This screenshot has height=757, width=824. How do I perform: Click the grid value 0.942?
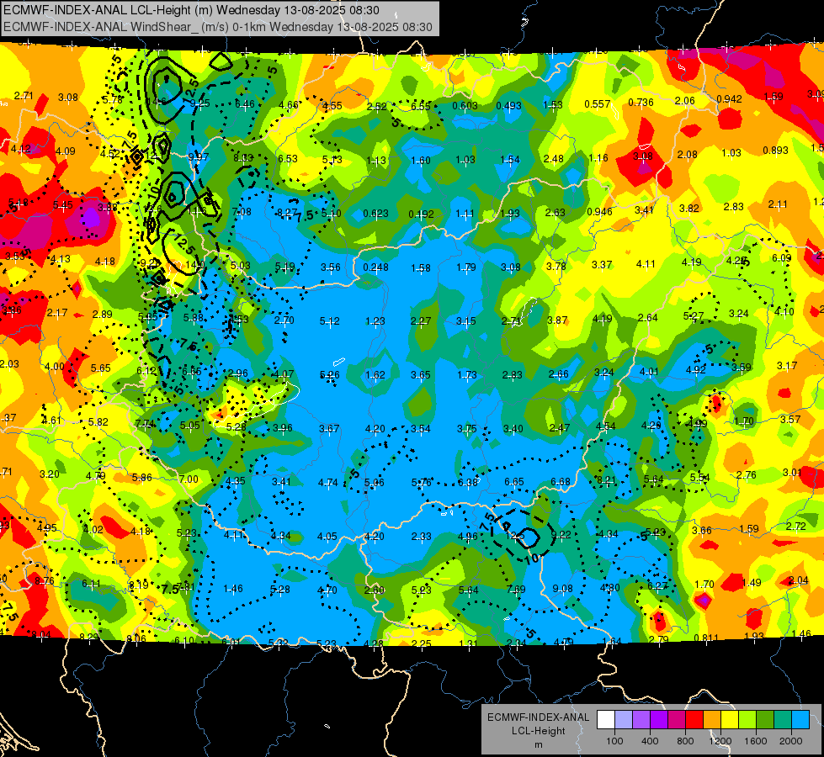click(730, 99)
